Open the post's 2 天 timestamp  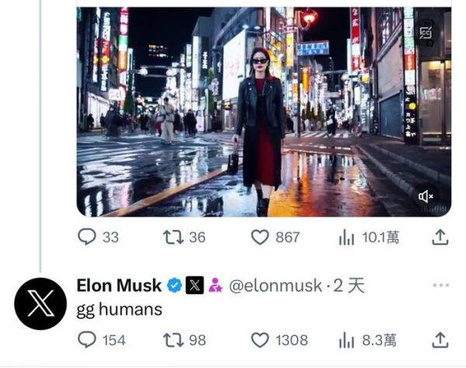[x=348, y=286]
